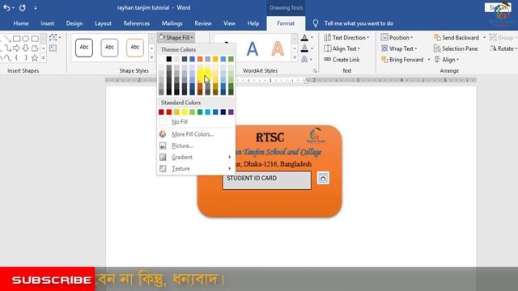
Task: Switch to the Review tab
Action: (x=203, y=23)
